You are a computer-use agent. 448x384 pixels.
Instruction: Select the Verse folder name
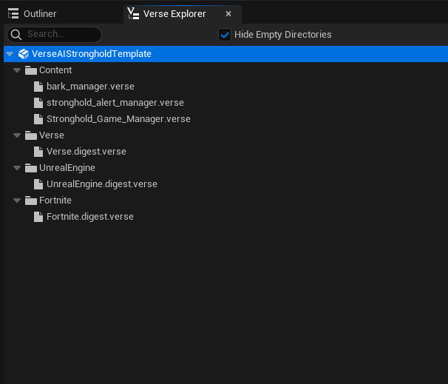pos(52,135)
